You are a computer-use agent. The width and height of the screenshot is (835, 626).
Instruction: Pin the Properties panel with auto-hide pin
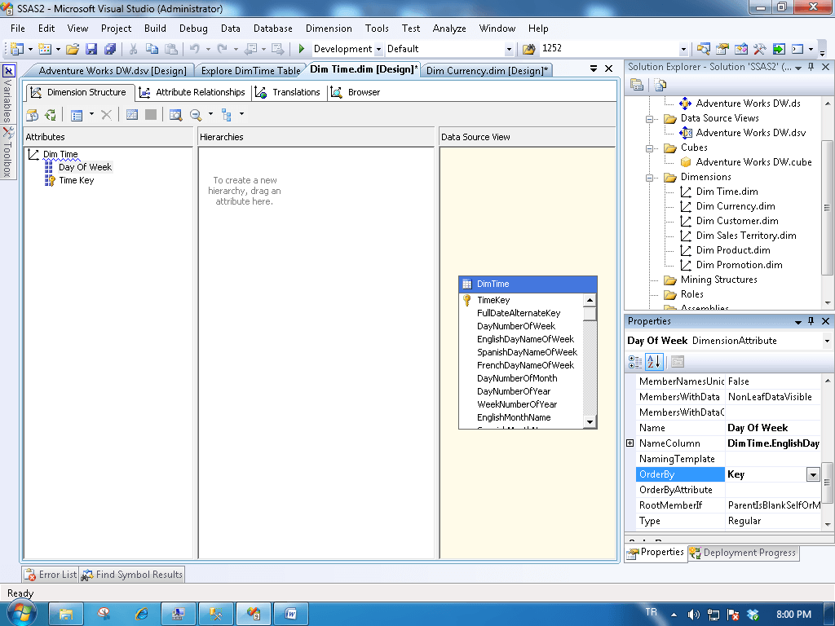pos(811,321)
